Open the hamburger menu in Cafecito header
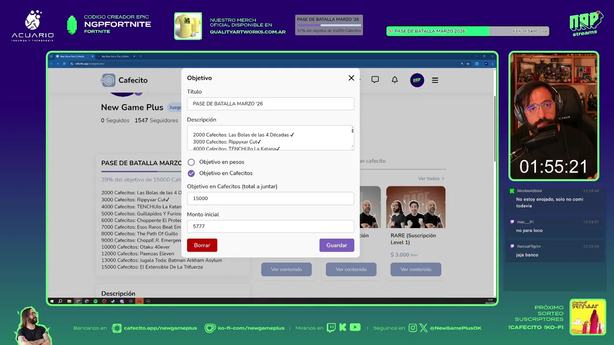This screenshot has height=345, width=614. pos(435,80)
